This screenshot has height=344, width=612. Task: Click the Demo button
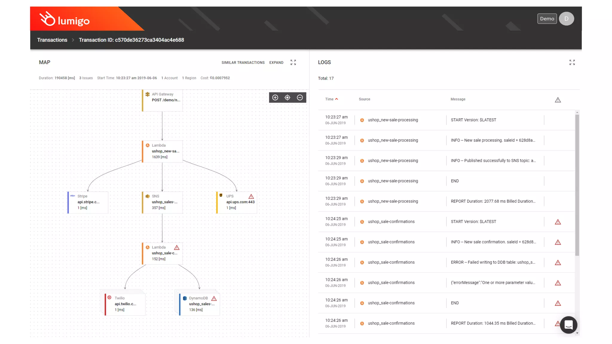tap(547, 19)
